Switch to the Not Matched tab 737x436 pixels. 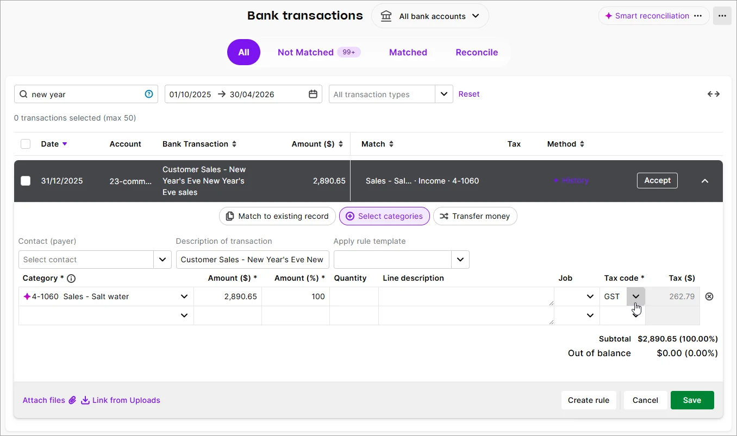pyautogui.click(x=305, y=52)
